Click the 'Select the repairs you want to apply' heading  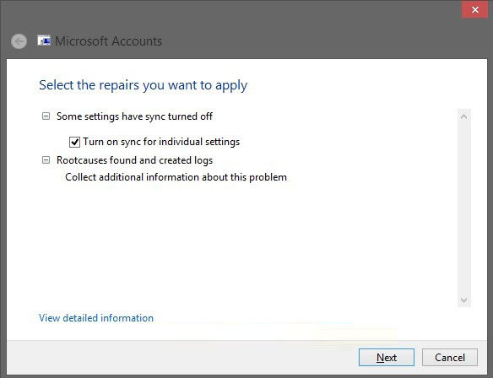point(143,85)
